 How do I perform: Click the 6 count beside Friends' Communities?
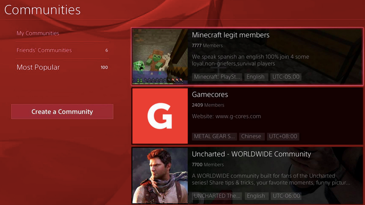pos(107,50)
